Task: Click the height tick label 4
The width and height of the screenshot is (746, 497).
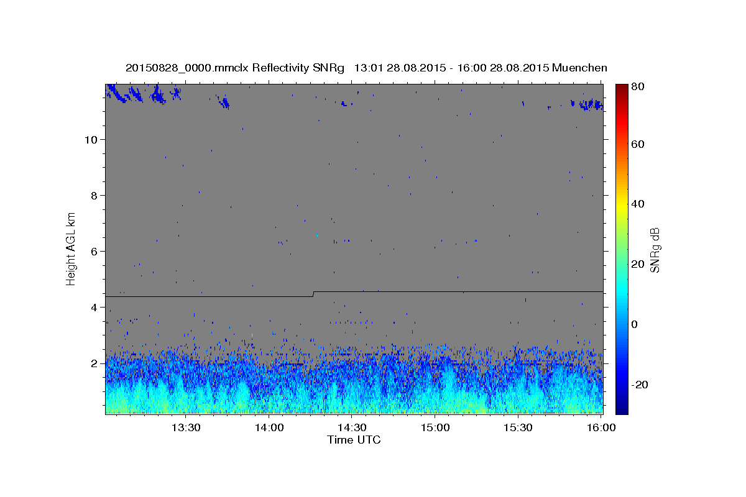Action: tap(94, 307)
